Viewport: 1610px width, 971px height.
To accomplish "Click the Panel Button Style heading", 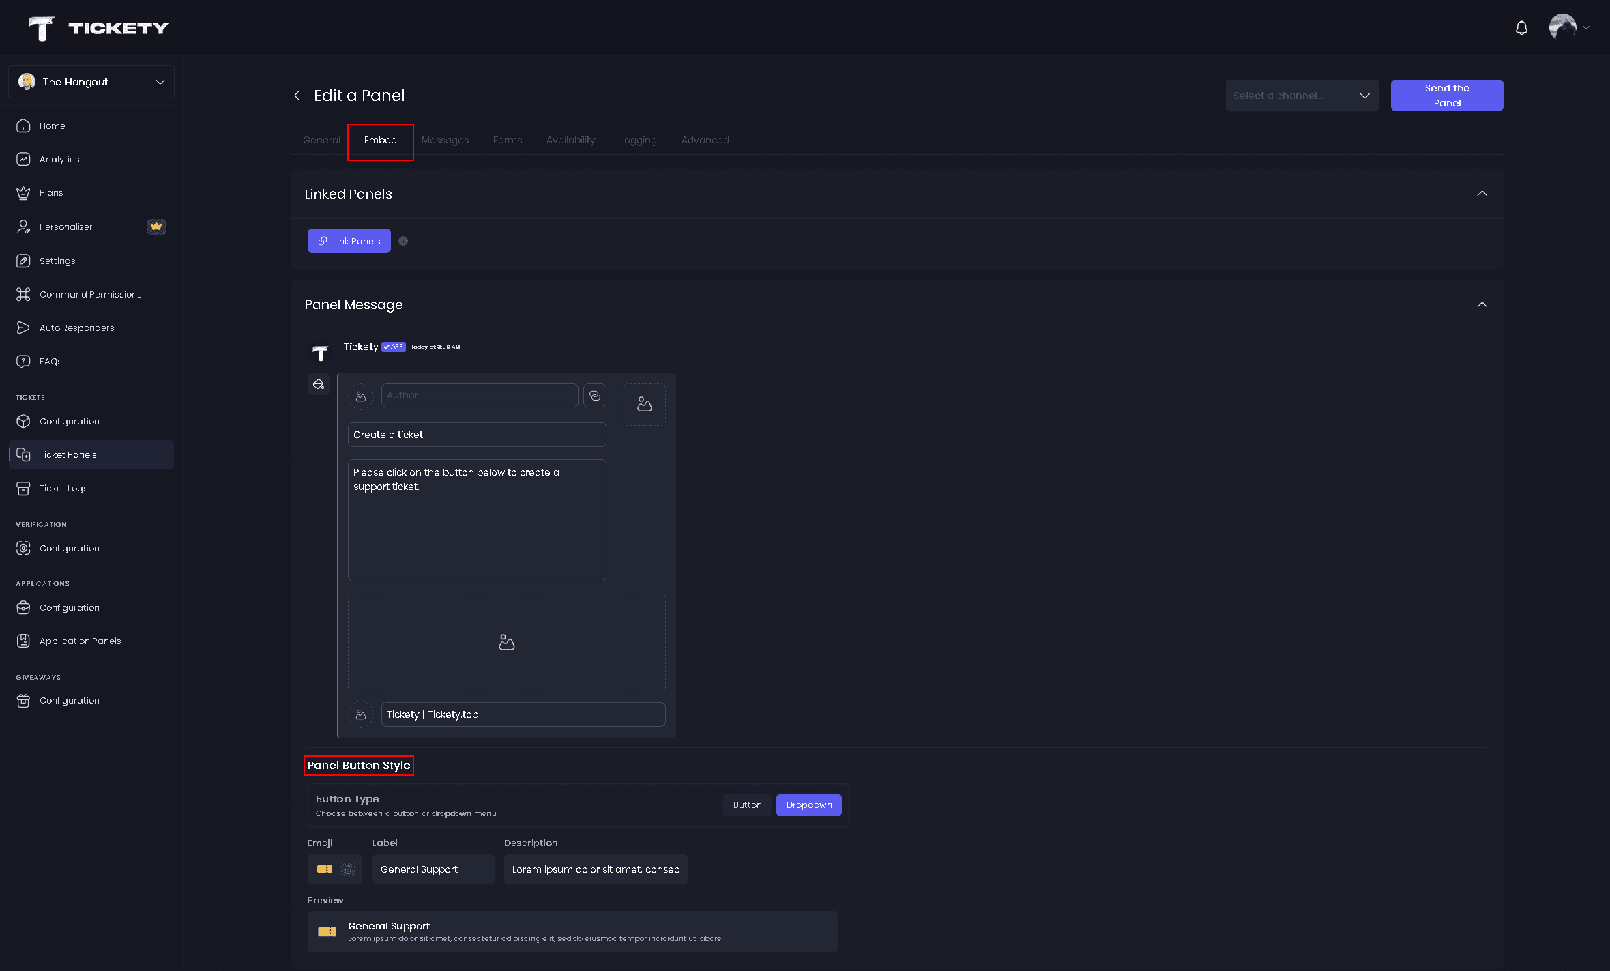I will (x=359, y=766).
